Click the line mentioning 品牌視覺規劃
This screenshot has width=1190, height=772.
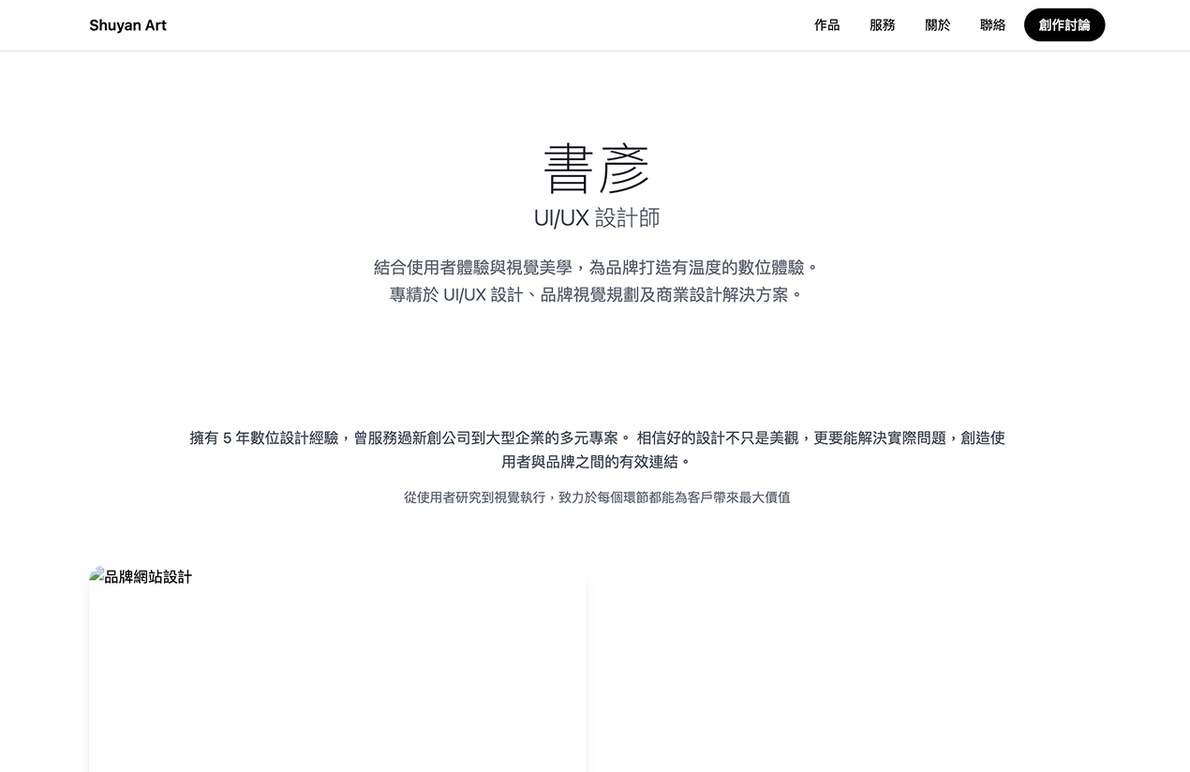(596, 292)
